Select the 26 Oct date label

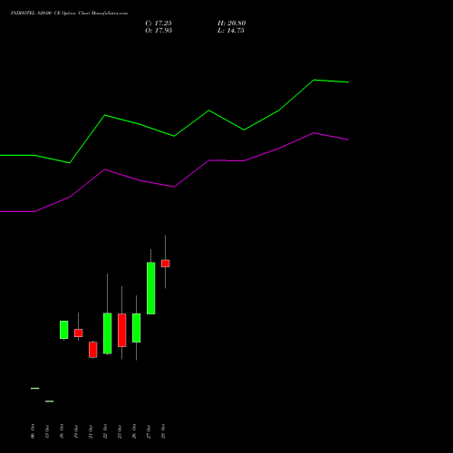click(134, 431)
